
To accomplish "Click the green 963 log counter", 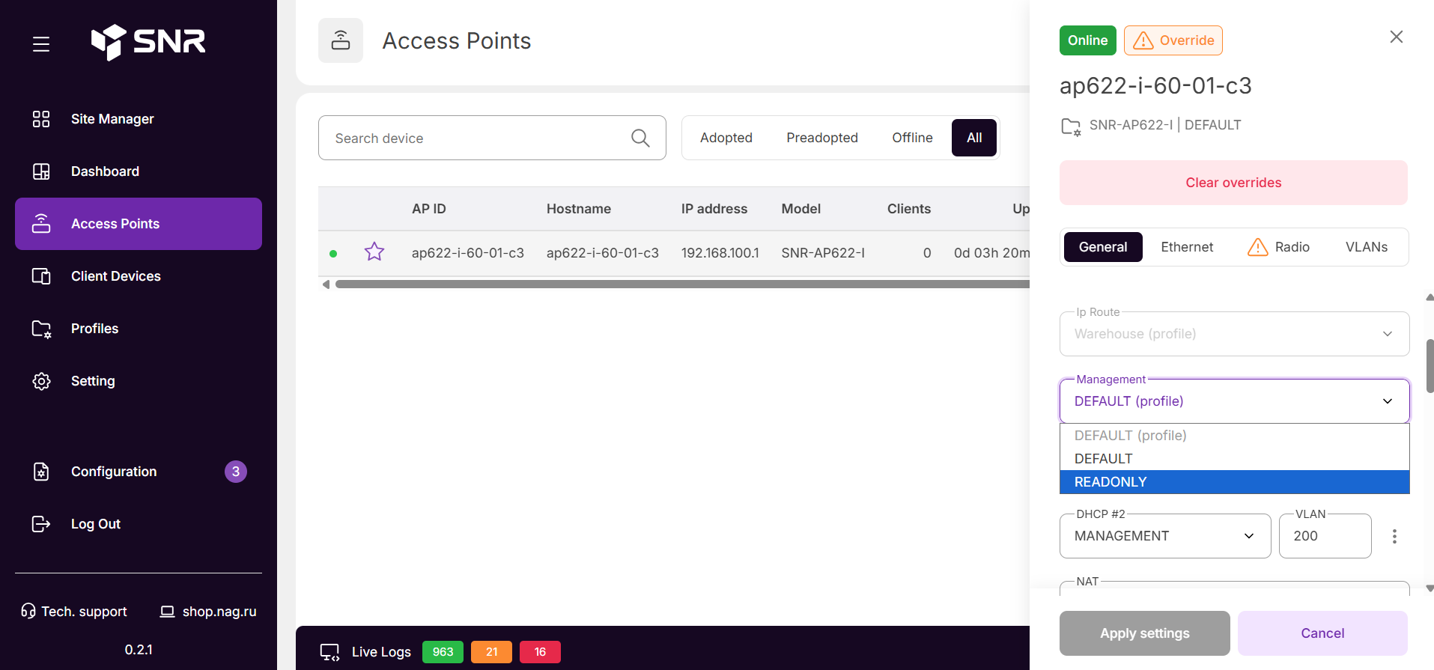I will [443, 652].
